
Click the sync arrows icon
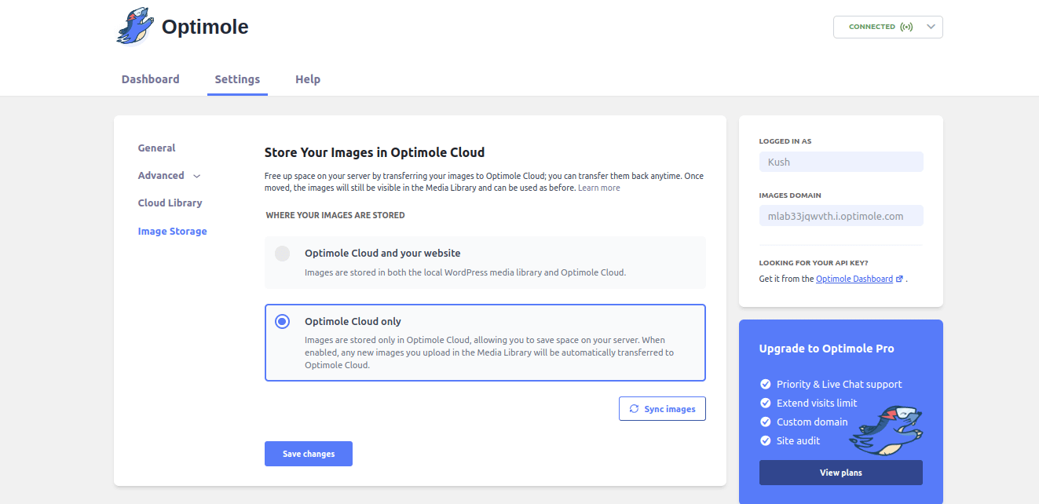634,409
